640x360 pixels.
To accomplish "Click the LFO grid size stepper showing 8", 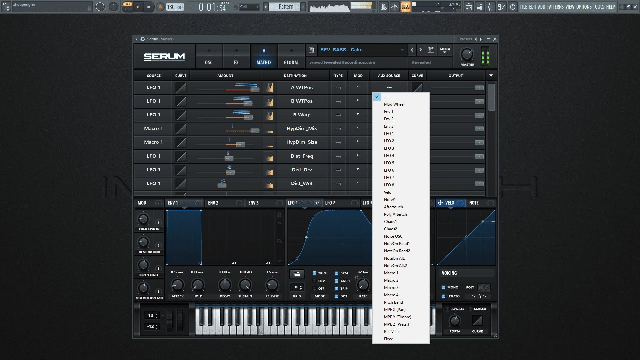I will pos(297,287).
